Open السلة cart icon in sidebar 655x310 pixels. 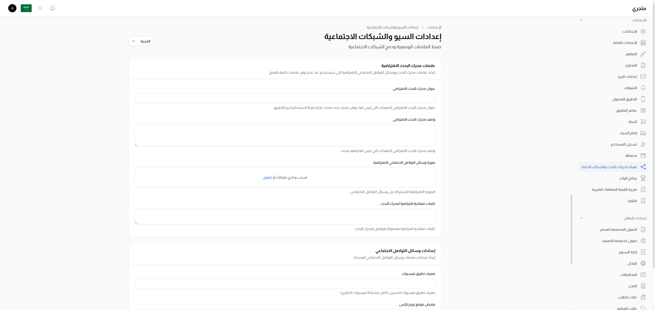coord(644,122)
